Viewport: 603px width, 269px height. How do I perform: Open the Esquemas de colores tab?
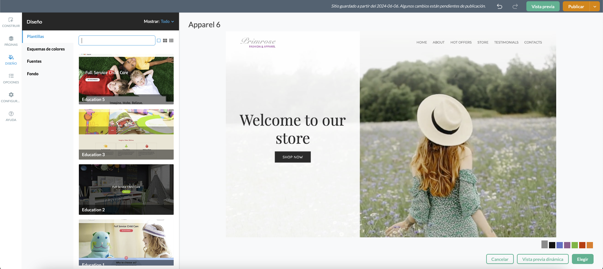pos(46,49)
